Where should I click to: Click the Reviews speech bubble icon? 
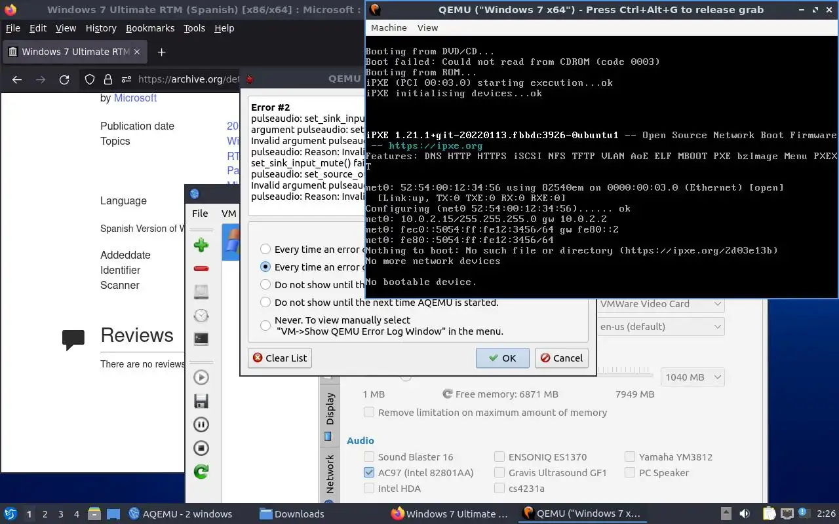[73, 339]
